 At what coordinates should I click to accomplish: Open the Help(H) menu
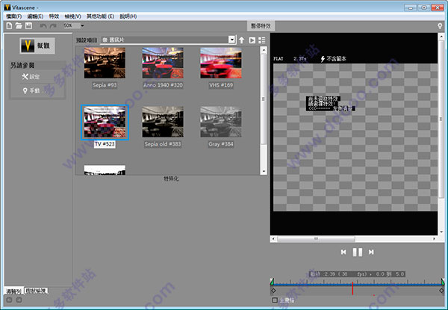pyautogui.click(x=128, y=16)
